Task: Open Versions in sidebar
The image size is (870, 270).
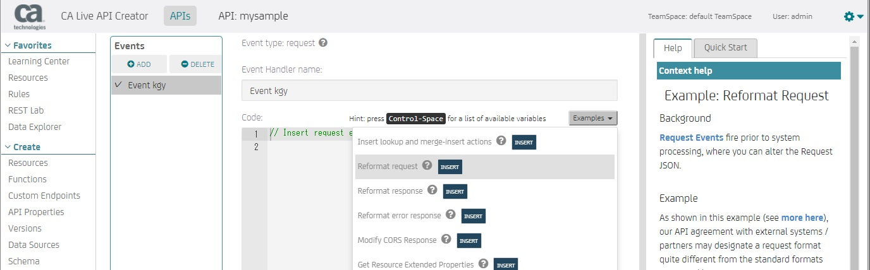Action: 25,228
